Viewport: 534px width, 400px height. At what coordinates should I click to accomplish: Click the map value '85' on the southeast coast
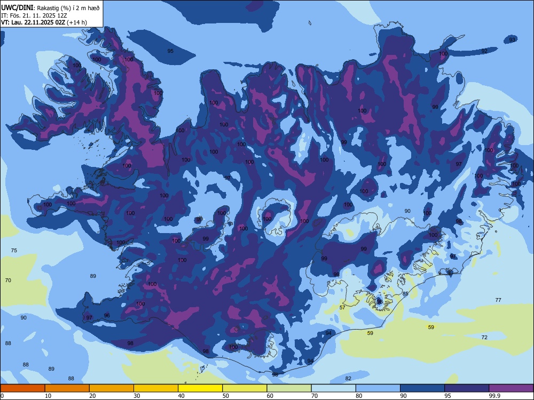coord(405,293)
